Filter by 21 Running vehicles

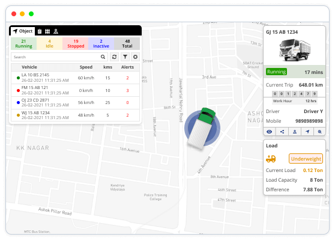click(24, 44)
